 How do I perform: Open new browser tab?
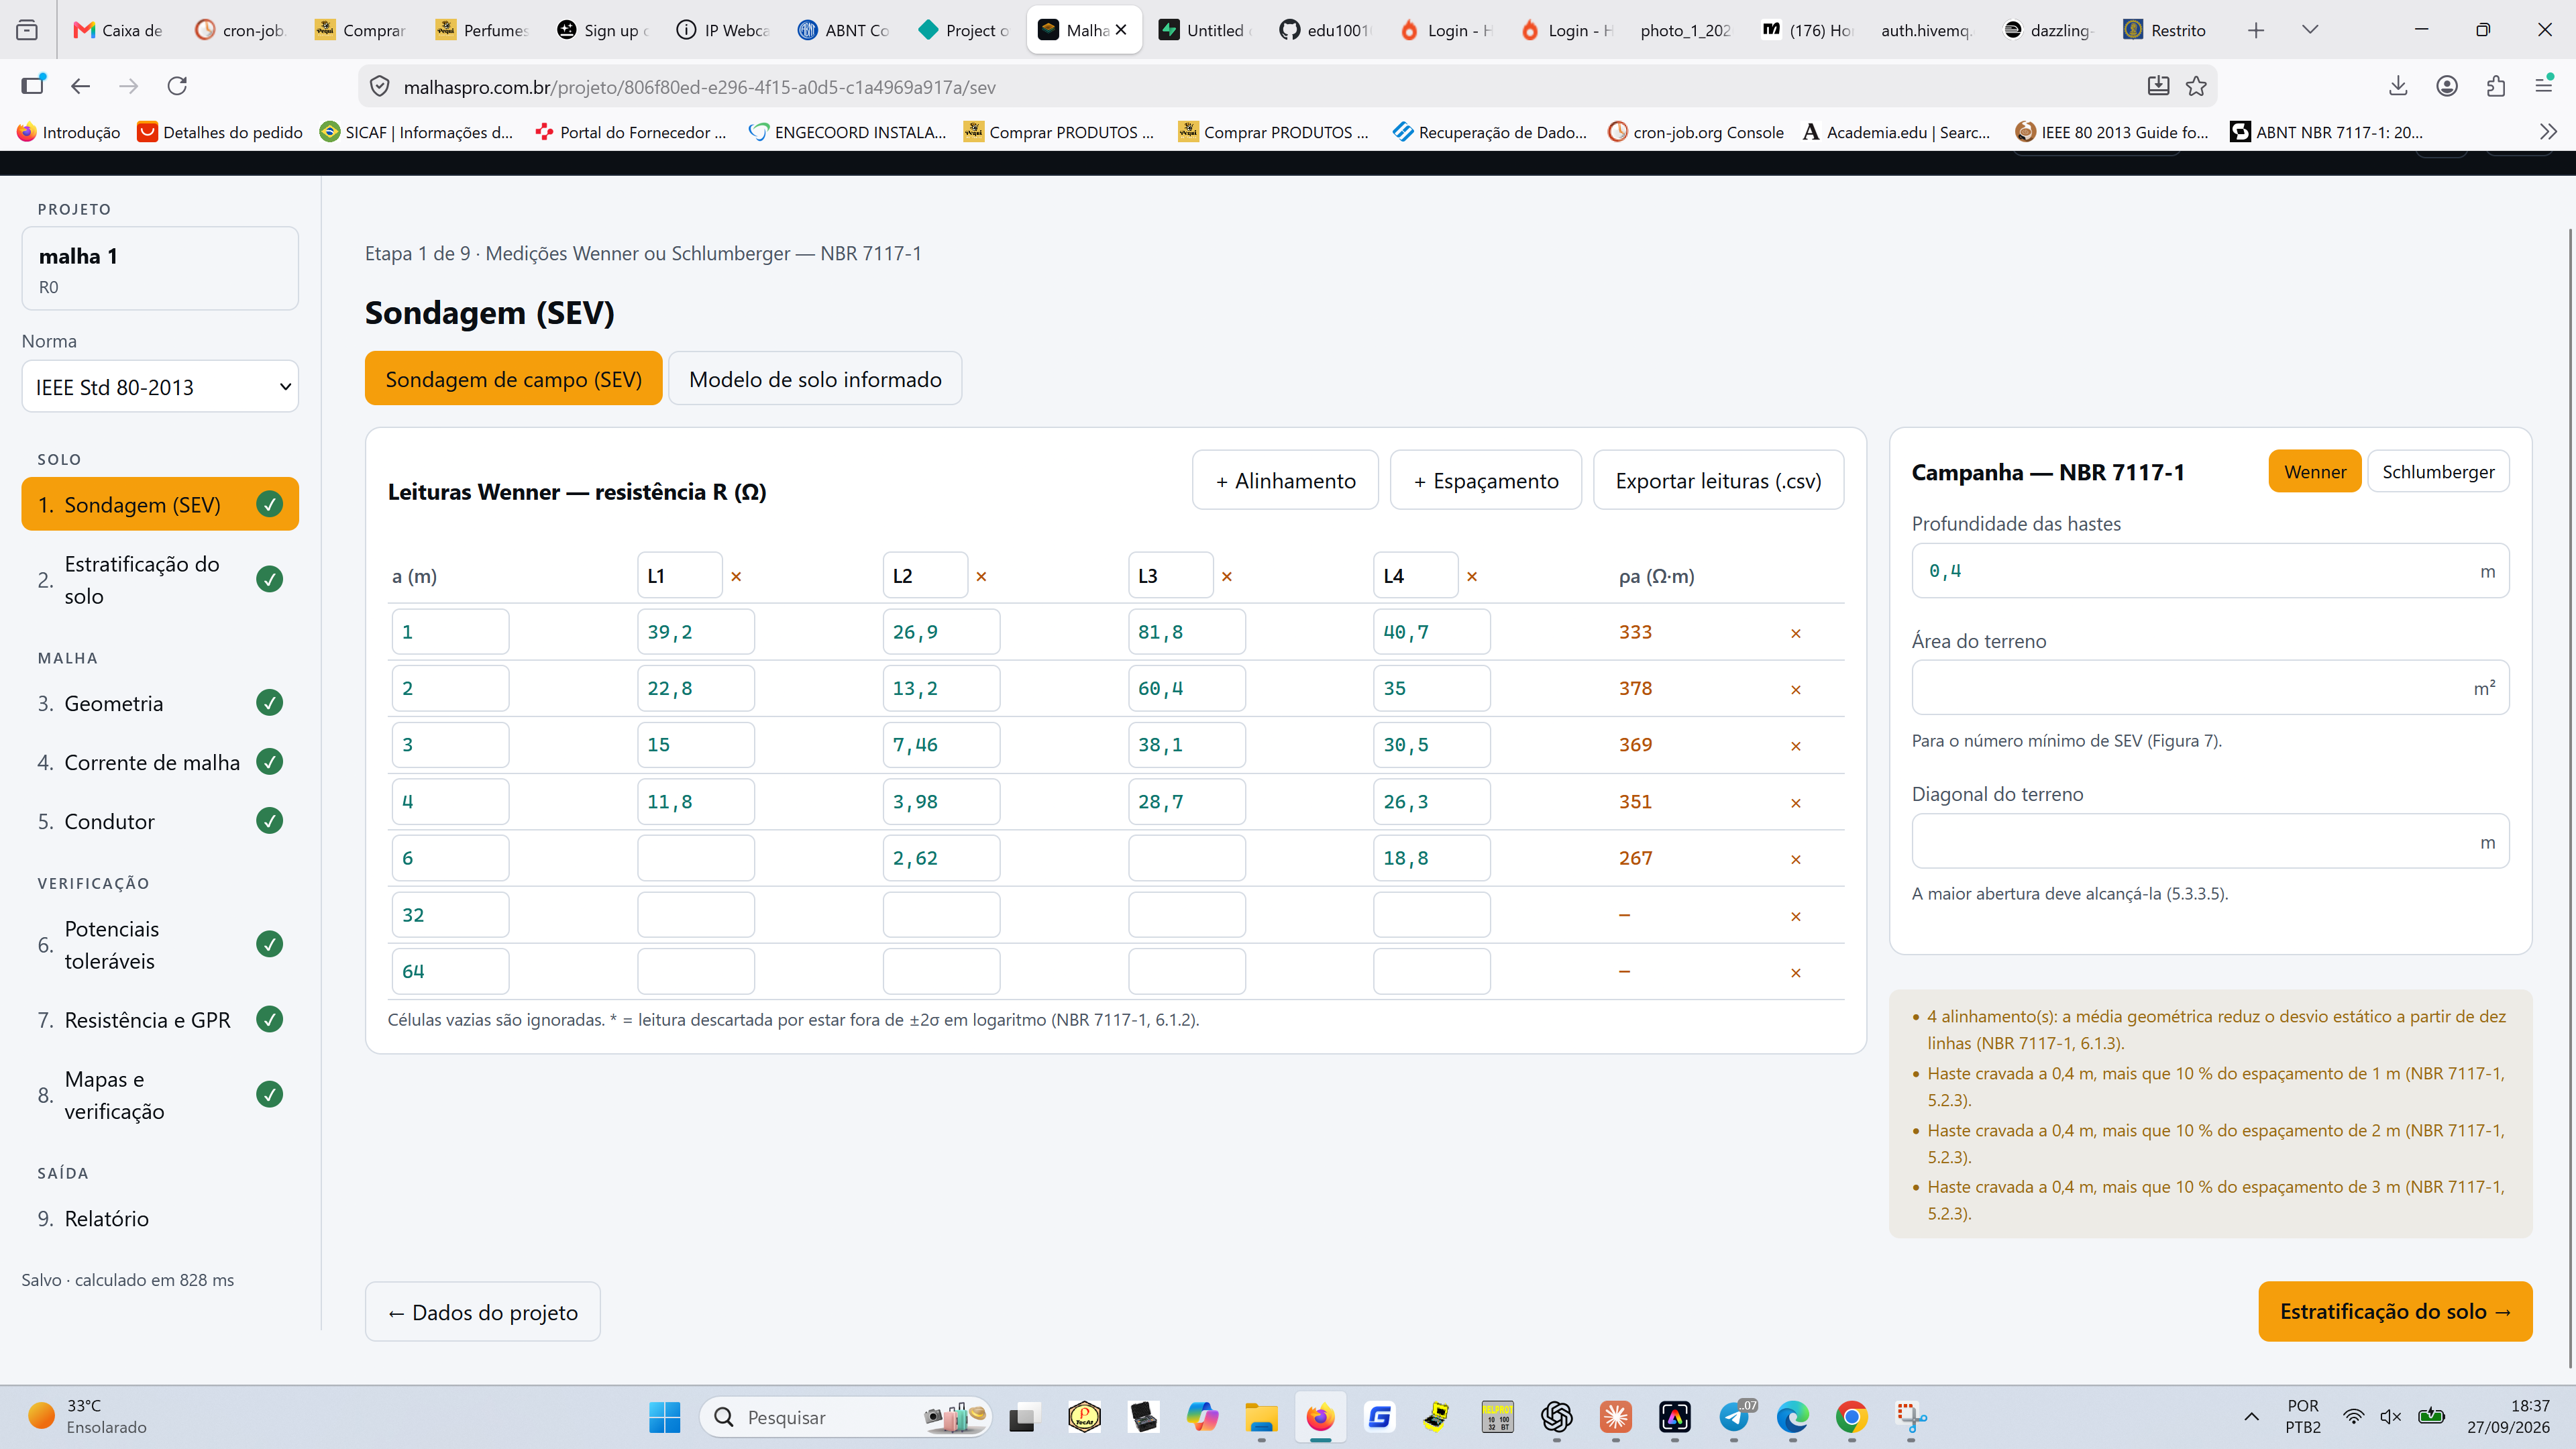coord(2256,30)
